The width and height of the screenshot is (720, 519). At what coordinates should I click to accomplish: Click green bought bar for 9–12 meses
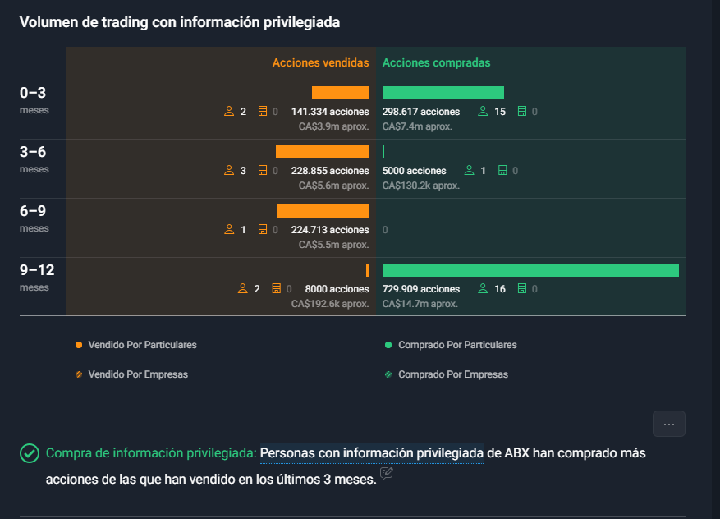click(x=530, y=270)
